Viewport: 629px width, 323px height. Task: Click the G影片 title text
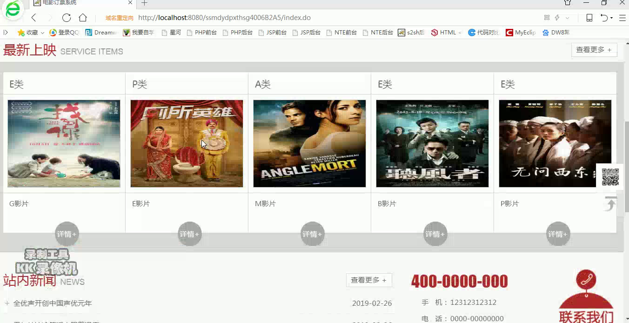[19, 204]
